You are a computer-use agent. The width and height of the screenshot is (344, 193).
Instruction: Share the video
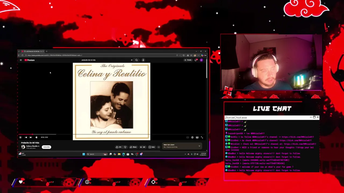pos(133,147)
